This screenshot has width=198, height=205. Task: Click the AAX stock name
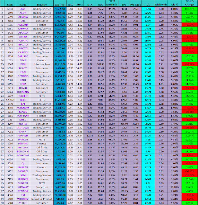23,9
